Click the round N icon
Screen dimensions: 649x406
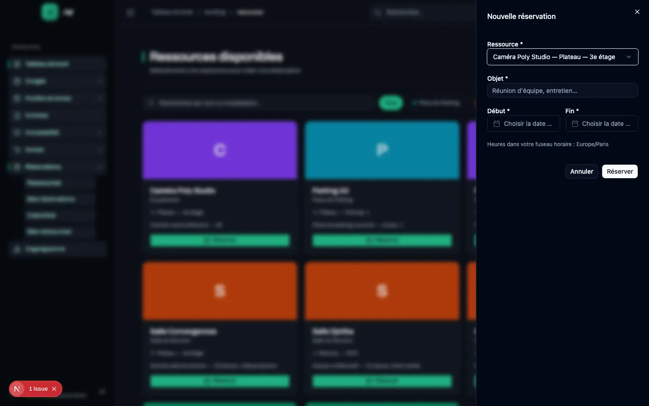click(17, 389)
